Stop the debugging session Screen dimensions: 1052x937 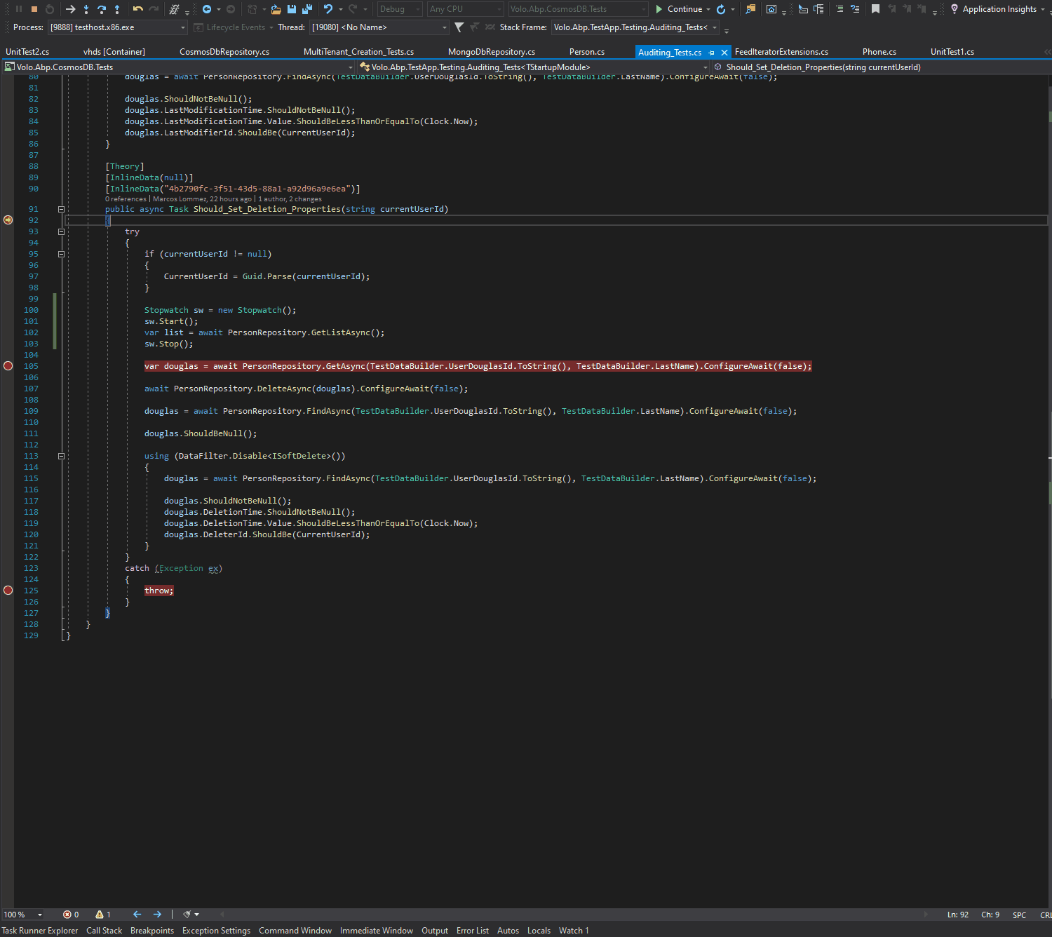pos(34,9)
